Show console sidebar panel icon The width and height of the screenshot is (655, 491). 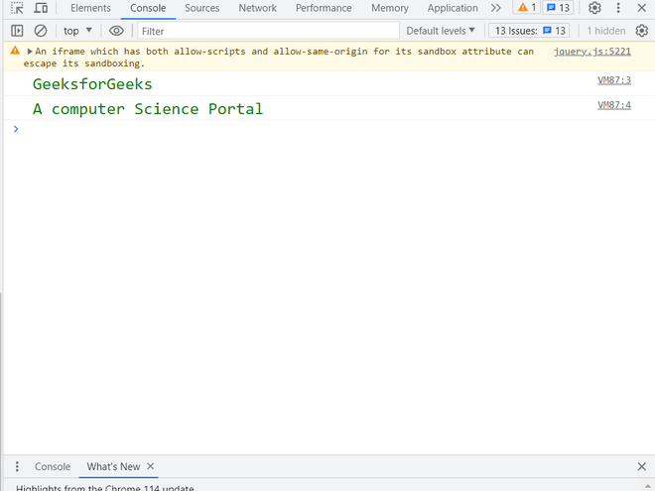click(17, 31)
